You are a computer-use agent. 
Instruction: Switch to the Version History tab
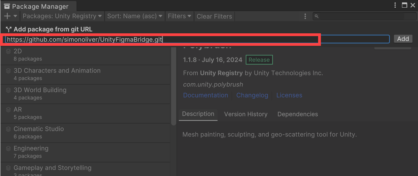click(246, 114)
